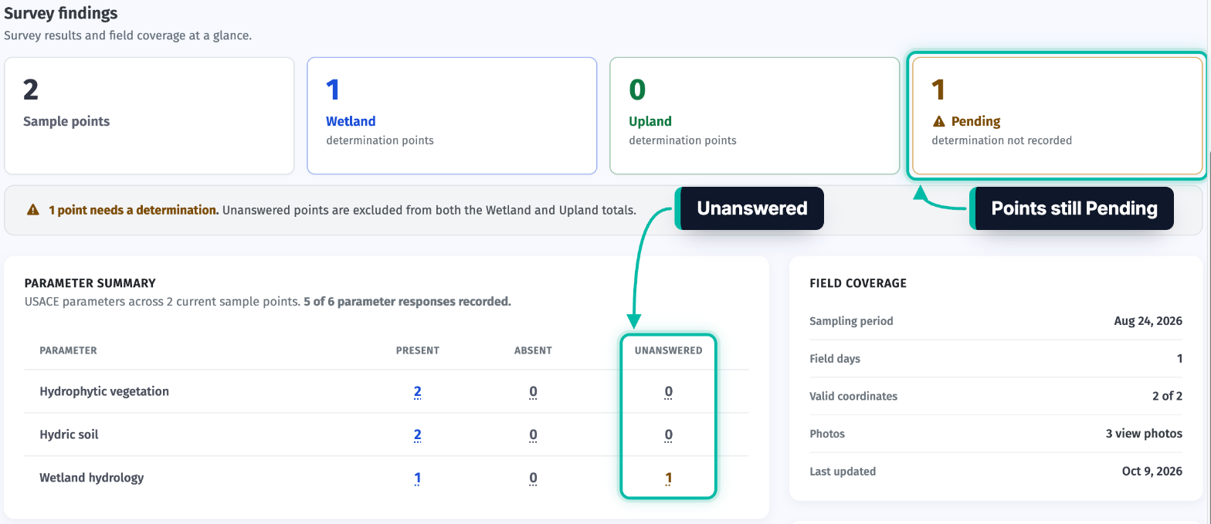Click the FIELD COVERAGE heading

[x=858, y=283]
